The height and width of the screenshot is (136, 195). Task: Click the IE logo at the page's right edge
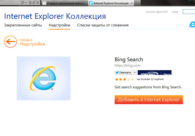coord(192,24)
